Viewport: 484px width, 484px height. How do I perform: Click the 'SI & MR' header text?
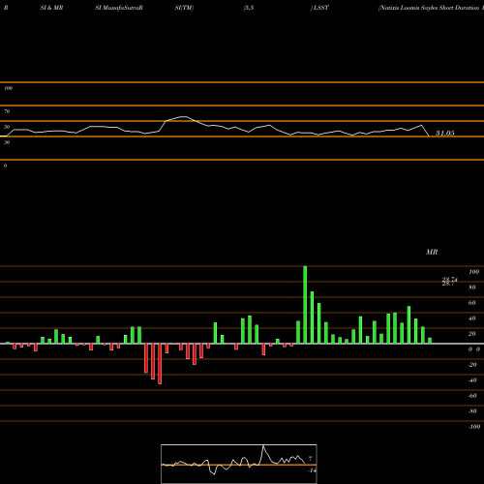[51, 8]
